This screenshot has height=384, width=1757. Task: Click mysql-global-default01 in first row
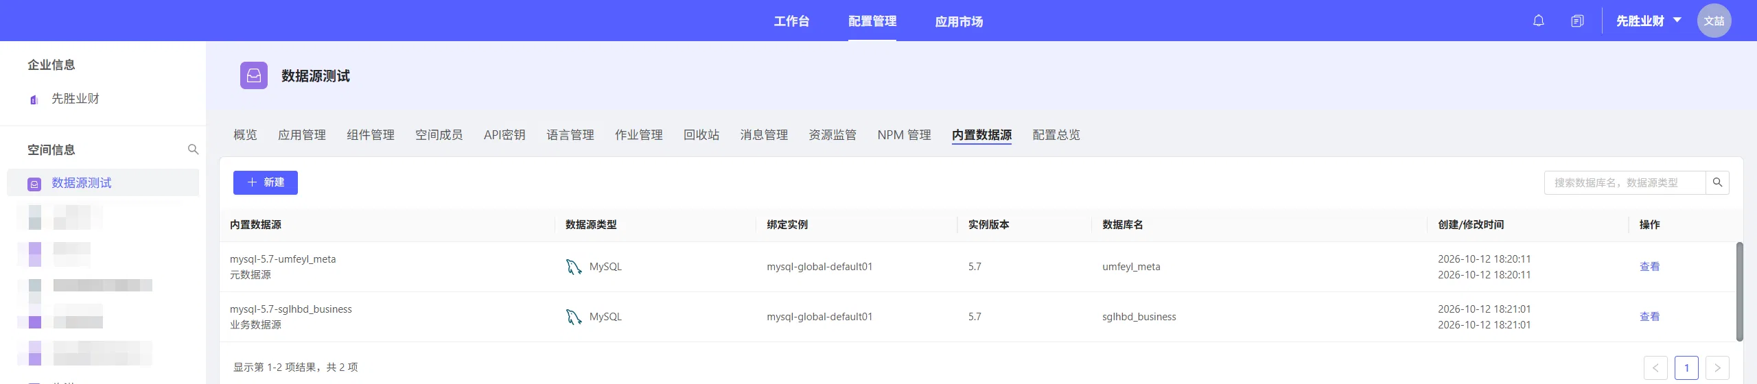pyautogui.click(x=819, y=267)
